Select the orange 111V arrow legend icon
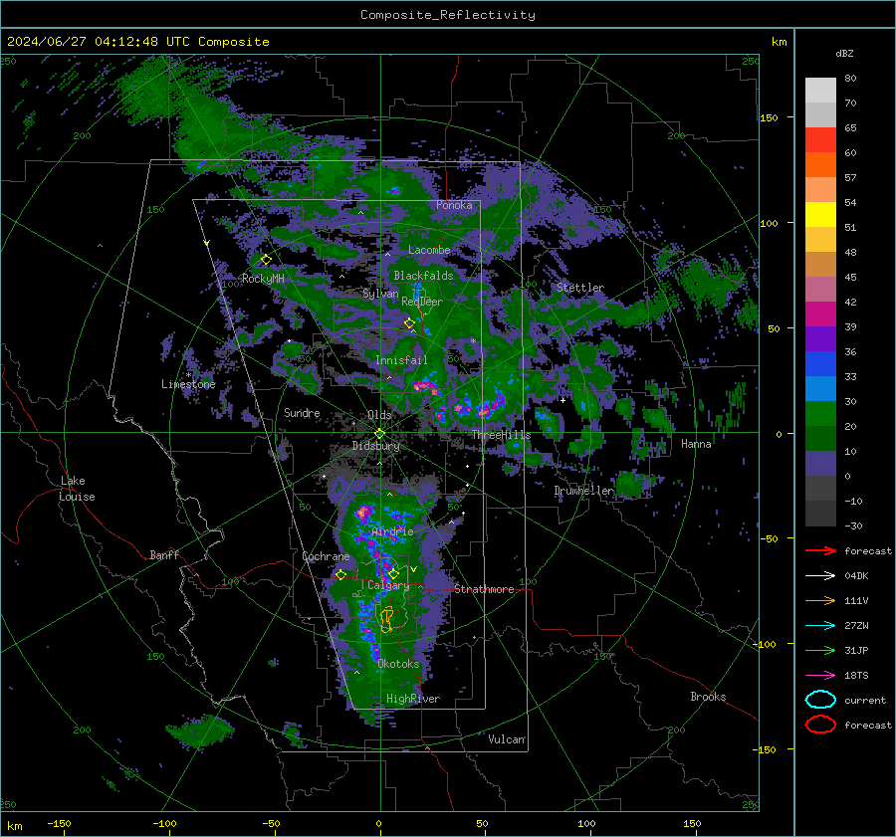Viewport: 896px width, 837px height. point(820,600)
